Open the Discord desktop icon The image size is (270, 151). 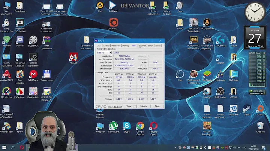click(x=20, y=40)
